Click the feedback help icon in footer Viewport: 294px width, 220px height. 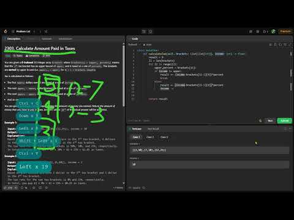pos(47,188)
